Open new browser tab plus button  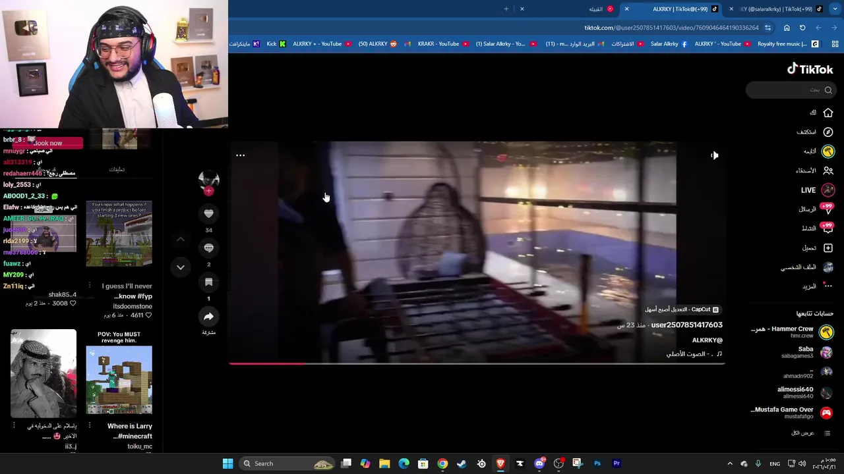(506, 9)
